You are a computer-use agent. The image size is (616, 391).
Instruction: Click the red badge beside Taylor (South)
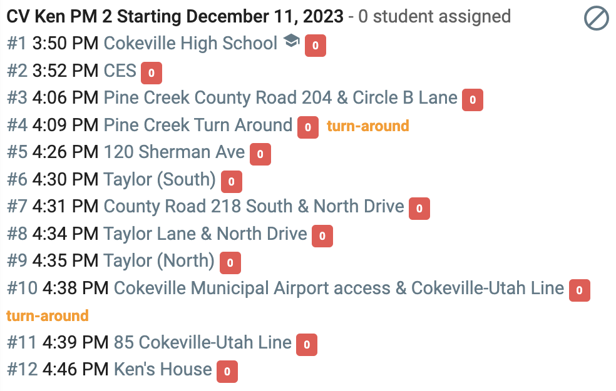[x=232, y=182]
